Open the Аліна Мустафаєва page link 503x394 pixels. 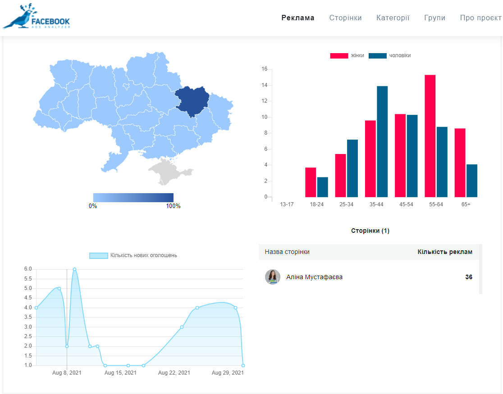pyautogui.click(x=314, y=277)
